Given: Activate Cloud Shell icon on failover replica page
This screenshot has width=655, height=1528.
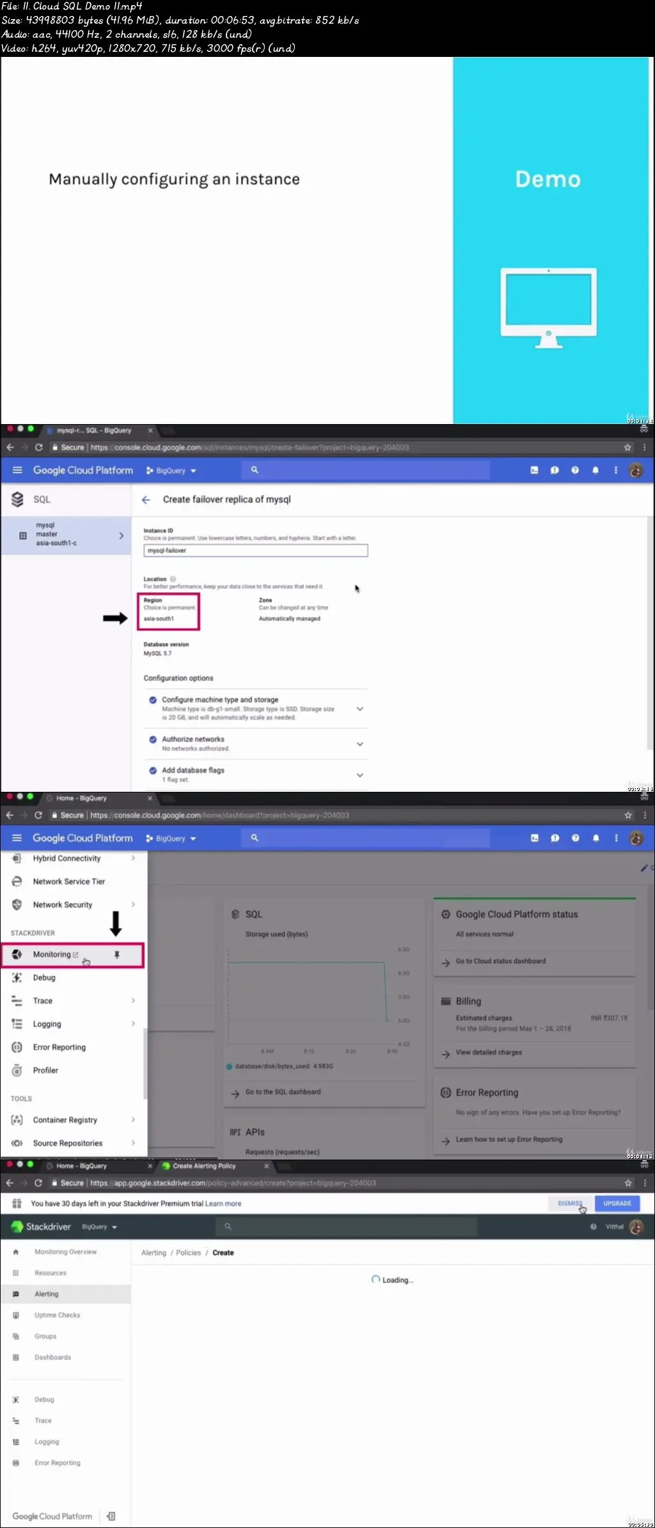Looking at the screenshot, I should (534, 470).
